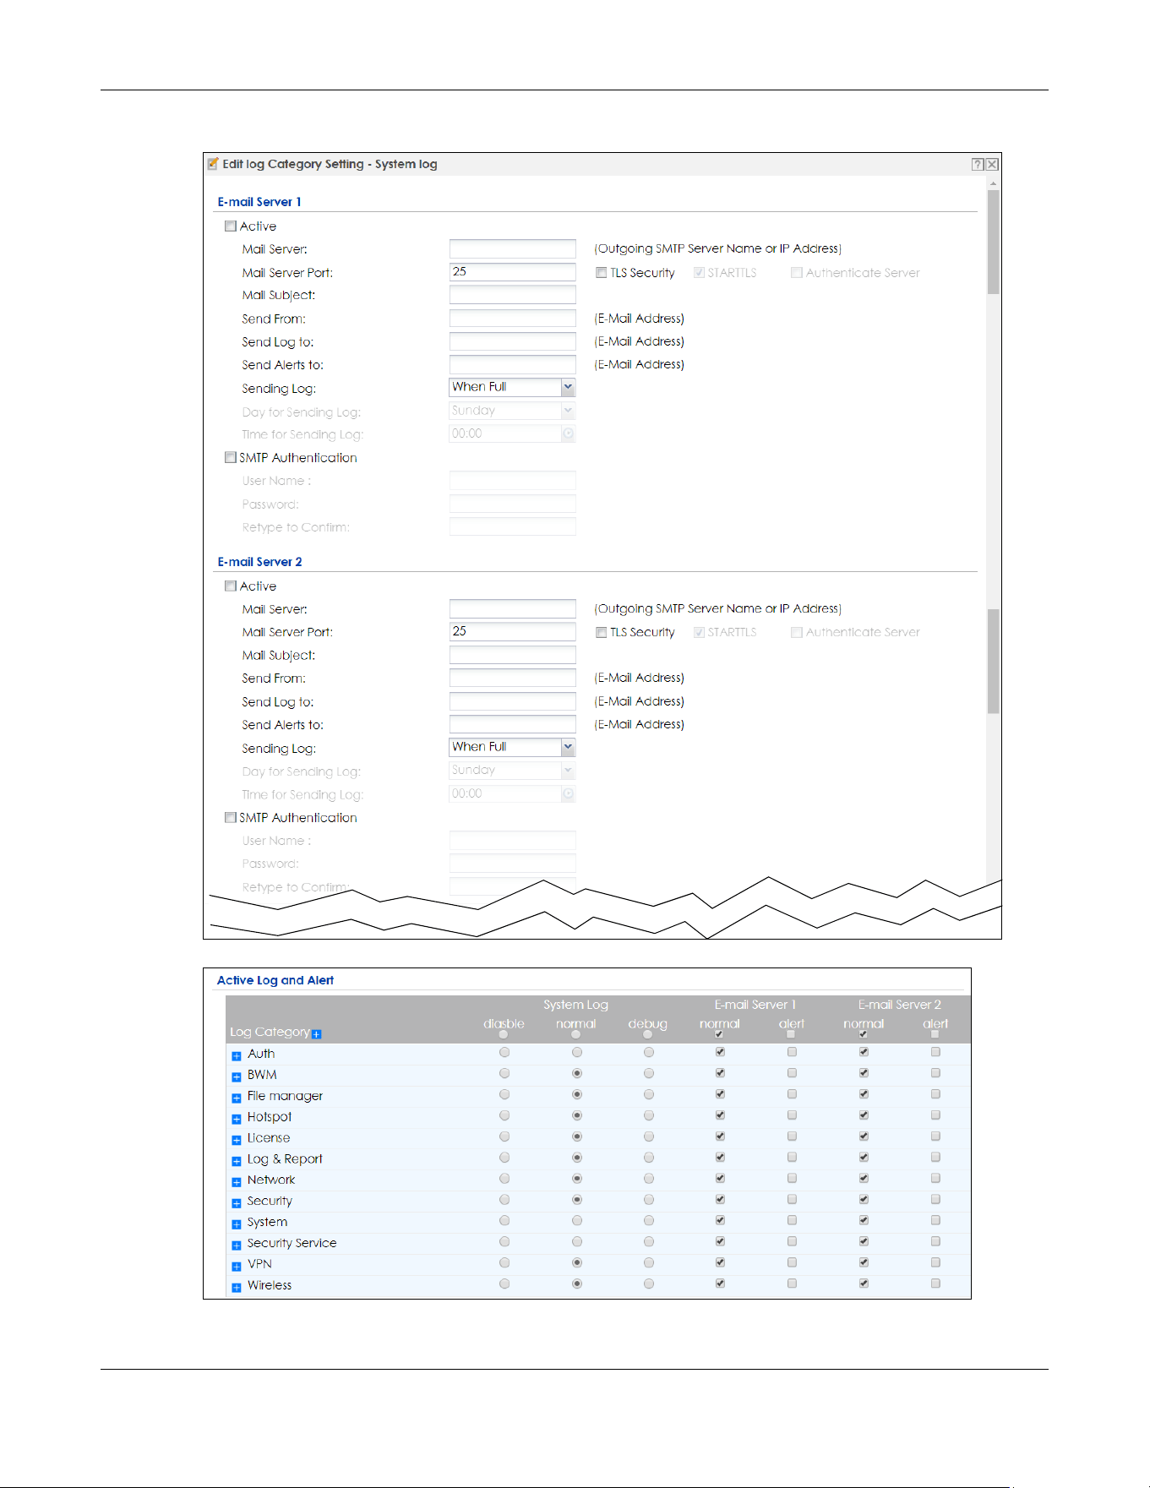Image resolution: width=1150 pixels, height=1488 pixels.
Task: Expand the System log category
Action: pyautogui.click(x=237, y=1224)
